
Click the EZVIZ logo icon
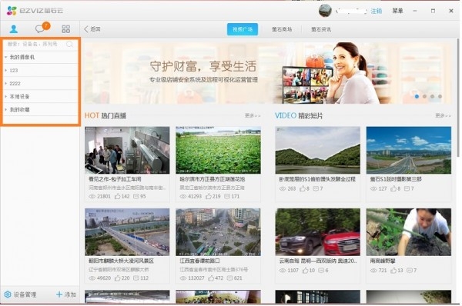(12, 11)
